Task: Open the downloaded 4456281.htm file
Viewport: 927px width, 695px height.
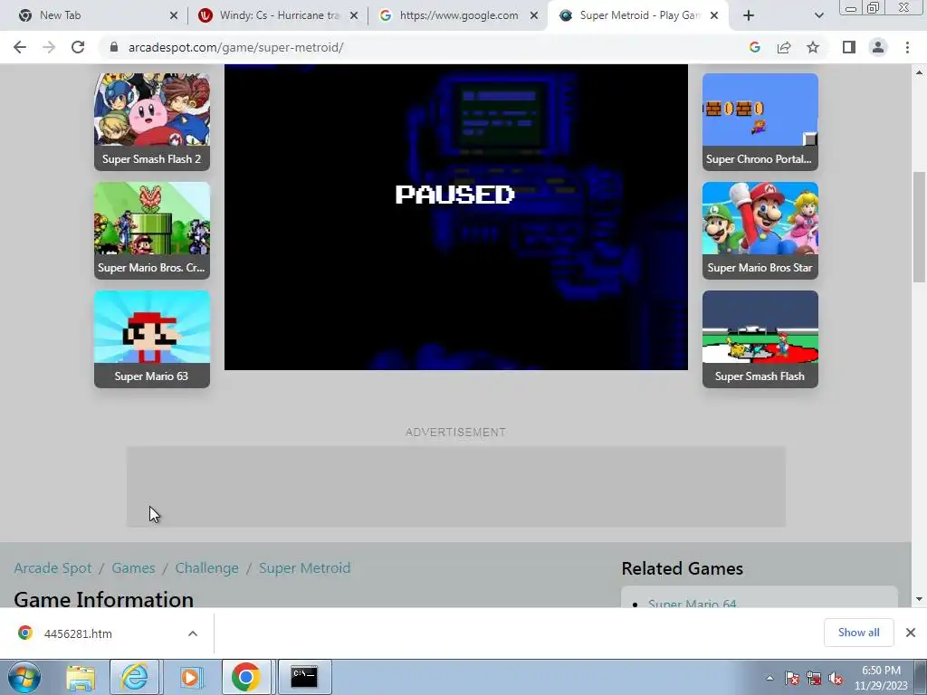Action: pyautogui.click(x=78, y=633)
